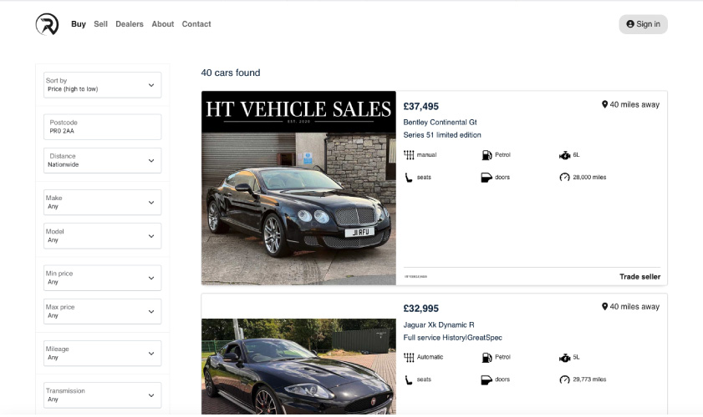Open the Distance Nationwide dropdown

[x=102, y=160]
